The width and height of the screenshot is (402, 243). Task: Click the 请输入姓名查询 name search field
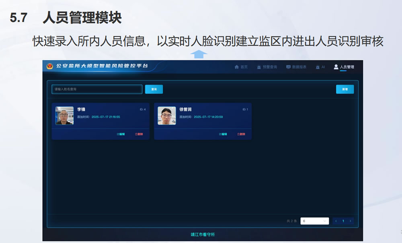97,89
